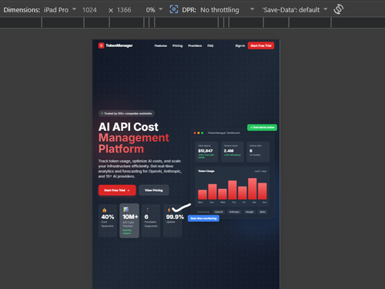Click the yellow dot in the dashboard mockup
The image size is (385, 289).
199,133
